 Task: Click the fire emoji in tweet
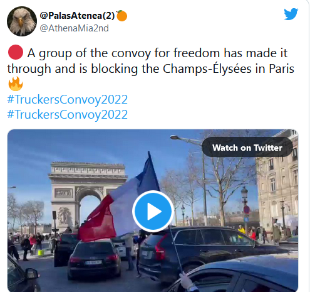tap(16, 84)
